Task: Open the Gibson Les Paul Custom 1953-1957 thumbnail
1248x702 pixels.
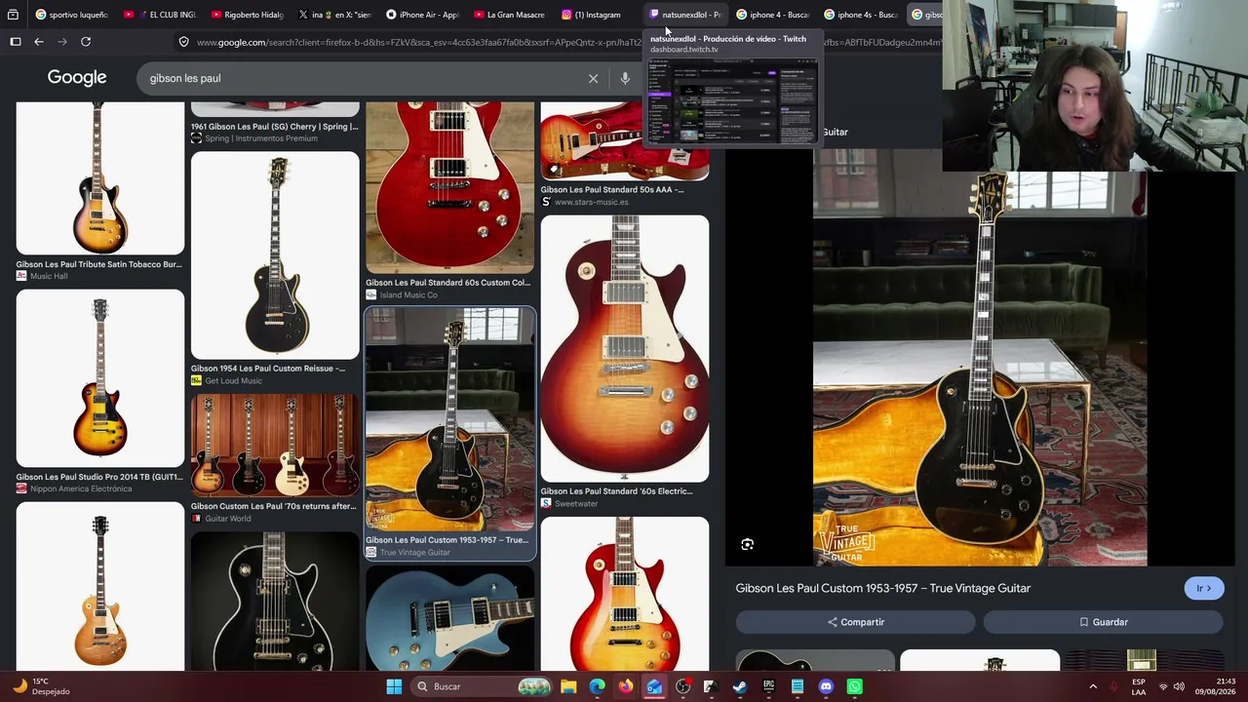Action: 449,420
